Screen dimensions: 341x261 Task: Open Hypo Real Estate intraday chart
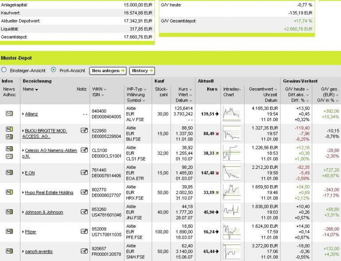[x=232, y=192]
